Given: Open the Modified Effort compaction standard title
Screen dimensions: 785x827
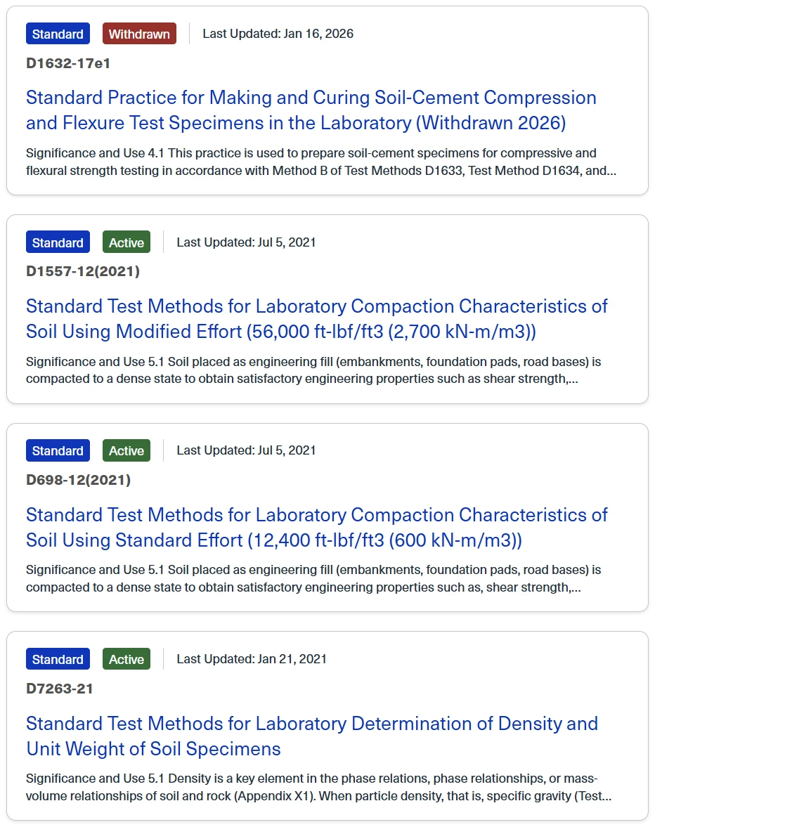Looking at the screenshot, I should click(x=316, y=319).
